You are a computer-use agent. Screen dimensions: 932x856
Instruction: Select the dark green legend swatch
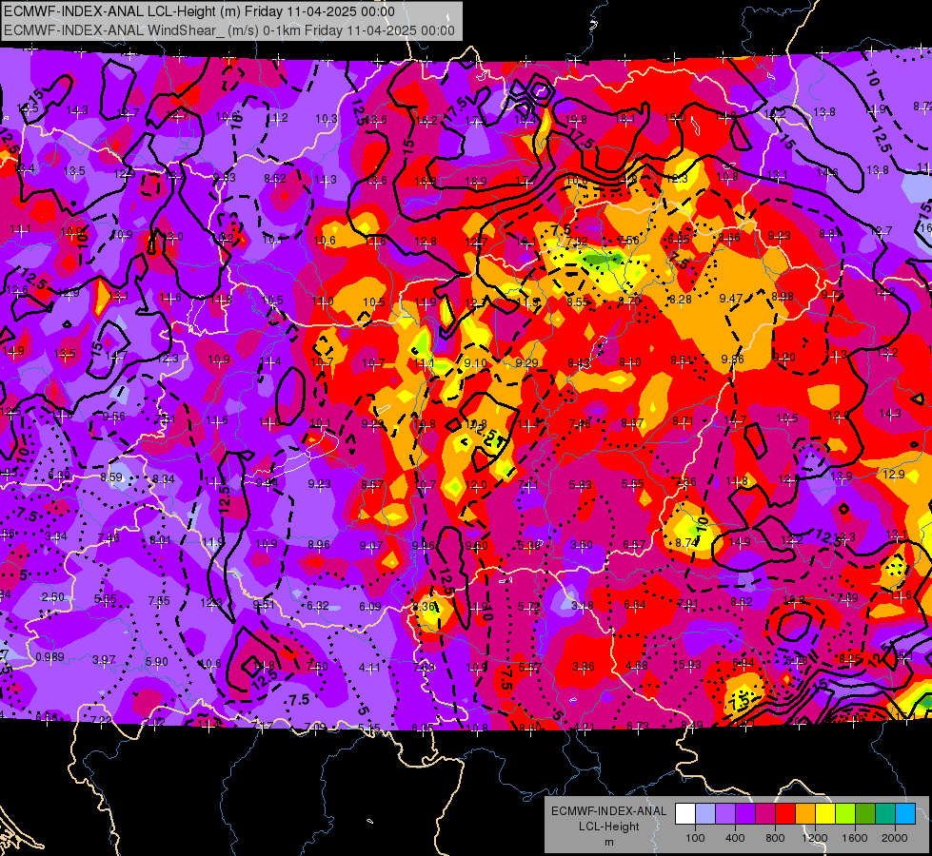(x=865, y=814)
